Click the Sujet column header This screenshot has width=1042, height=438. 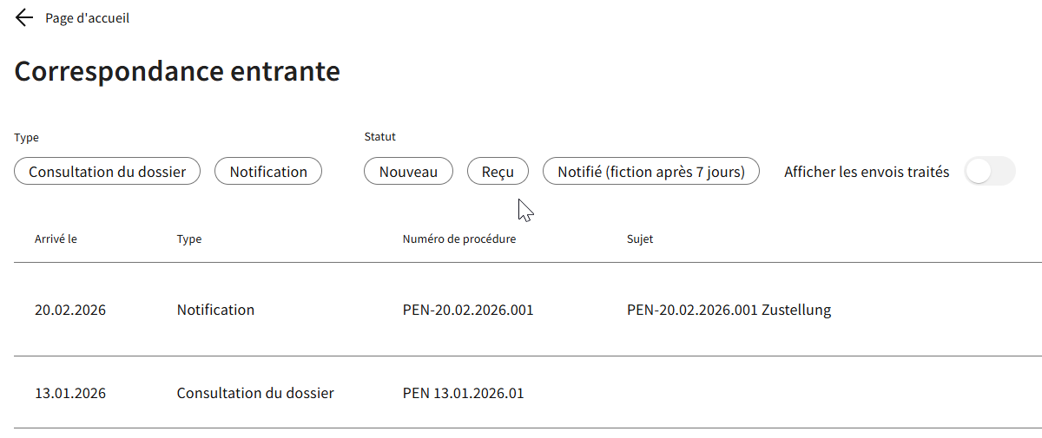pos(640,239)
